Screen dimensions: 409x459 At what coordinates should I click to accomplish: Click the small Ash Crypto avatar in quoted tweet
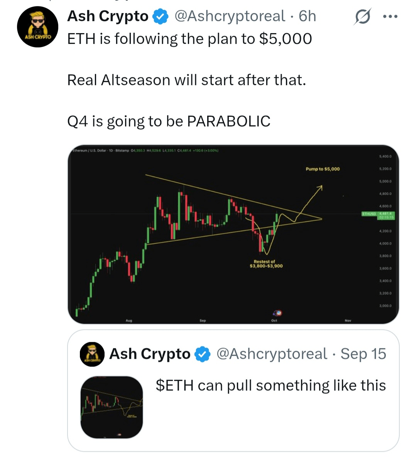click(x=92, y=354)
